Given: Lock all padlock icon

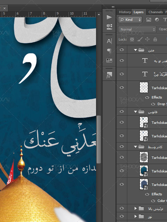Looking at the screenshot, I should tap(155, 39).
